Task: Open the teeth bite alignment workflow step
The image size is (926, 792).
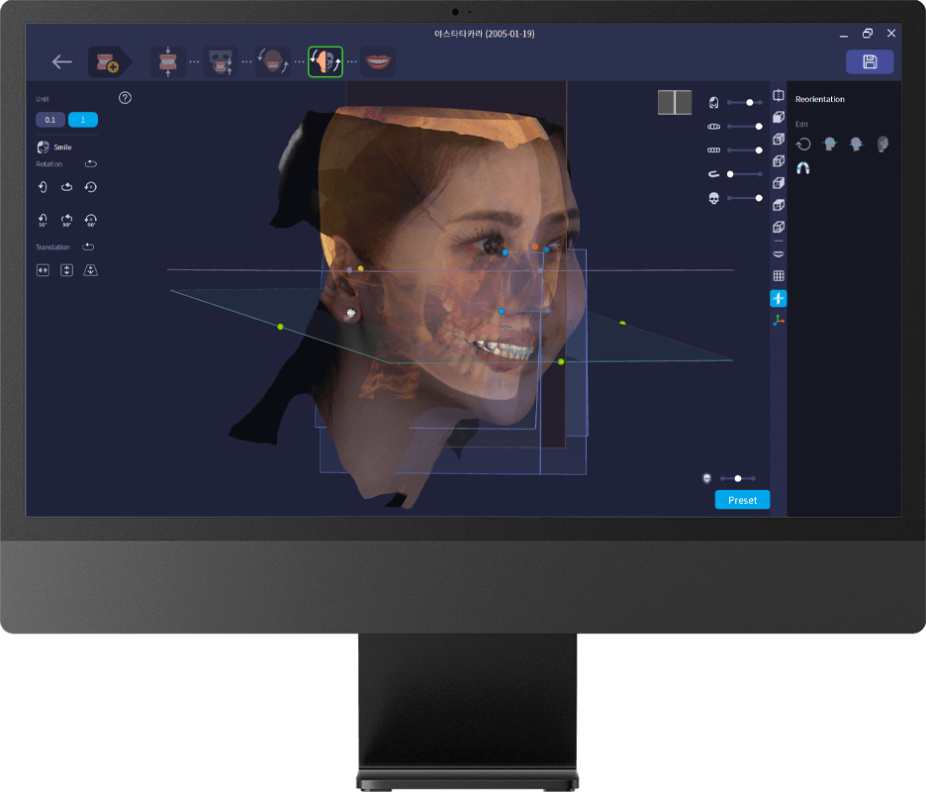Action: (168, 61)
